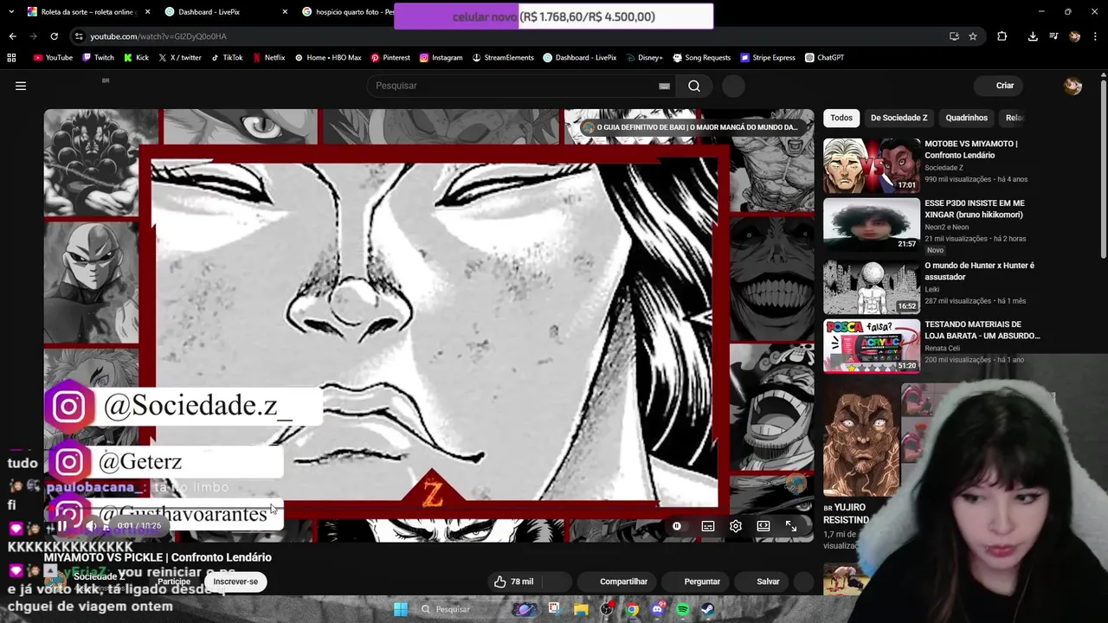Open Discord from the taskbar
Screen dimensions: 1108x623
(657, 609)
